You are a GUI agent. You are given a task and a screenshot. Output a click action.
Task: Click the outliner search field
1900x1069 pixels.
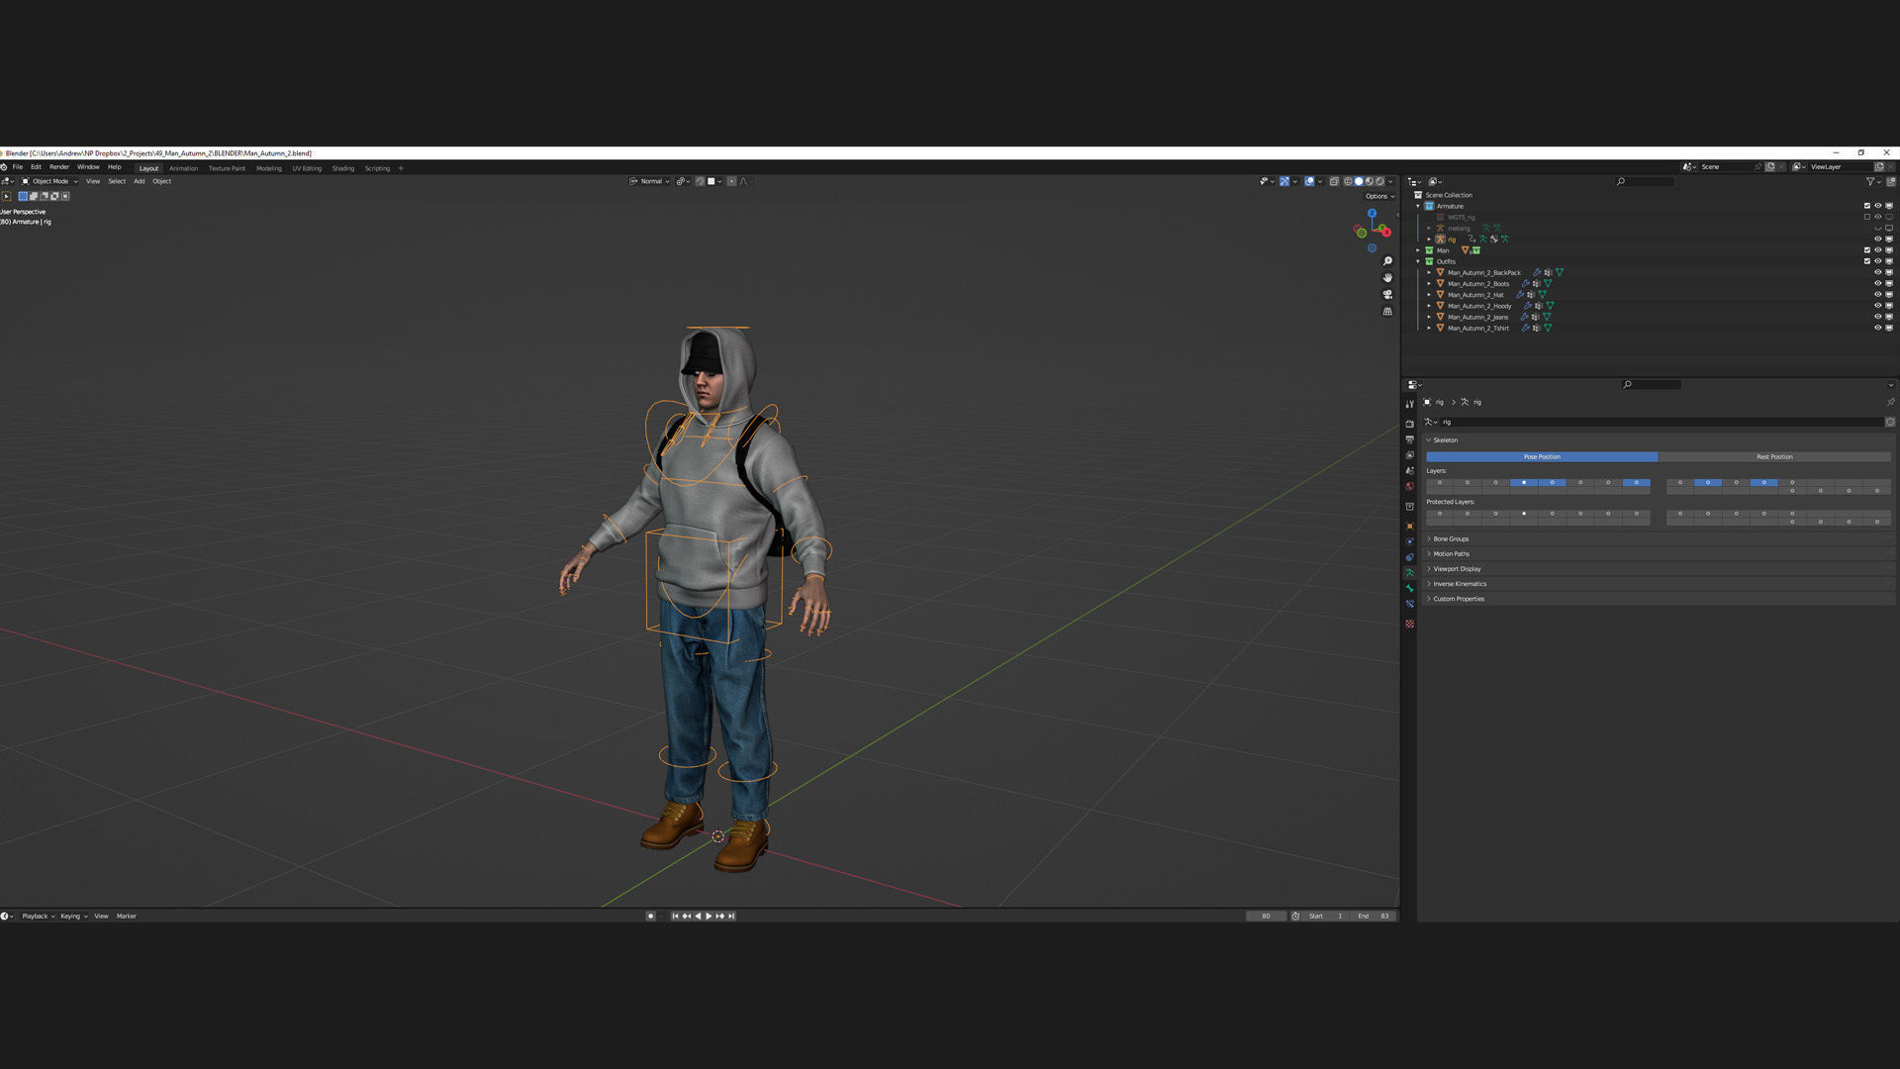tap(1645, 181)
